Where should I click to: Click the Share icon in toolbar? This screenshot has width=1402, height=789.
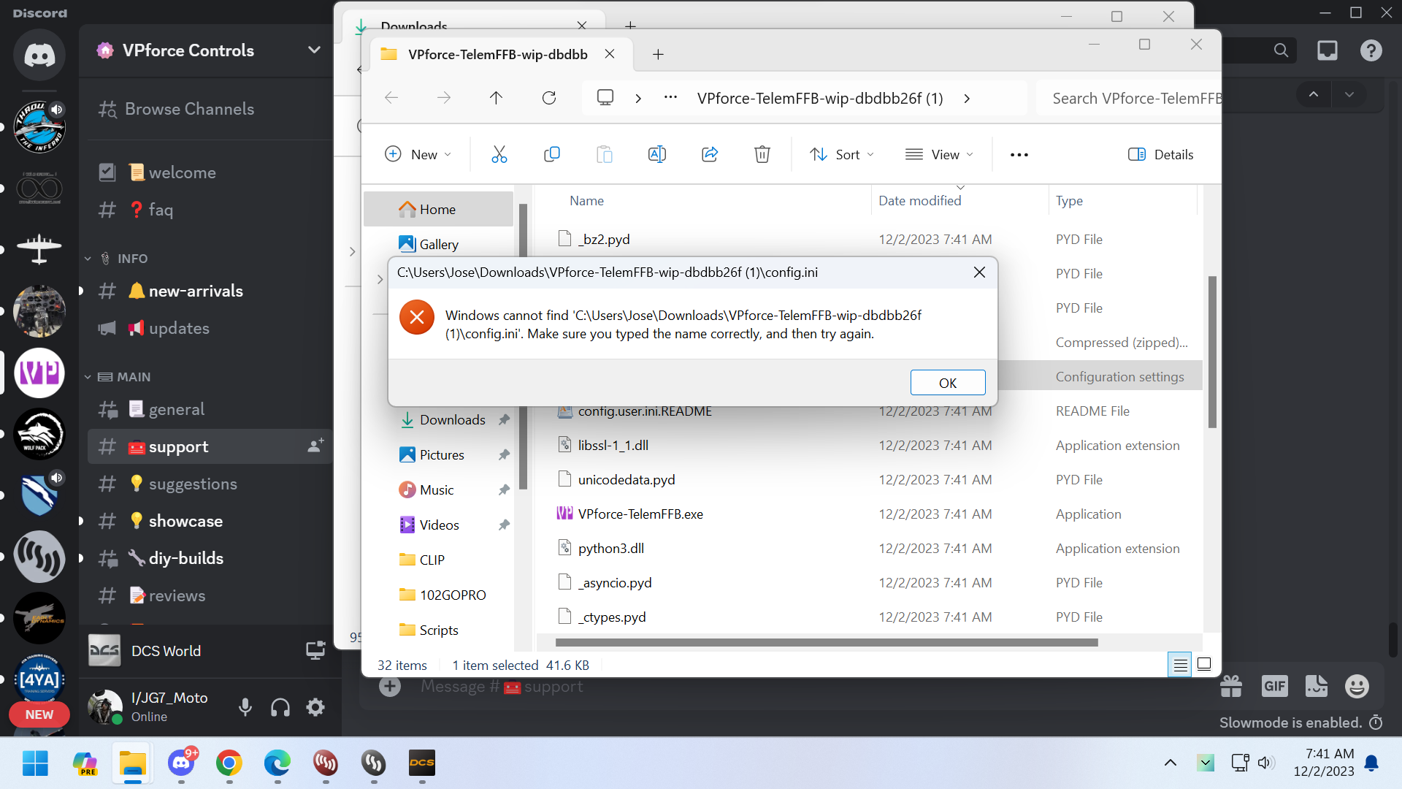click(x=710, y=154)
